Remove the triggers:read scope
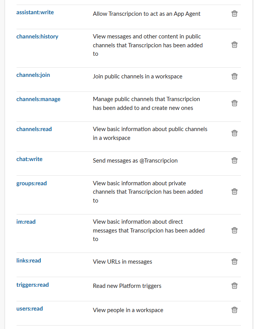Viewport: 254px width, 329px height. pyautogui.click(x=234, y=286)
